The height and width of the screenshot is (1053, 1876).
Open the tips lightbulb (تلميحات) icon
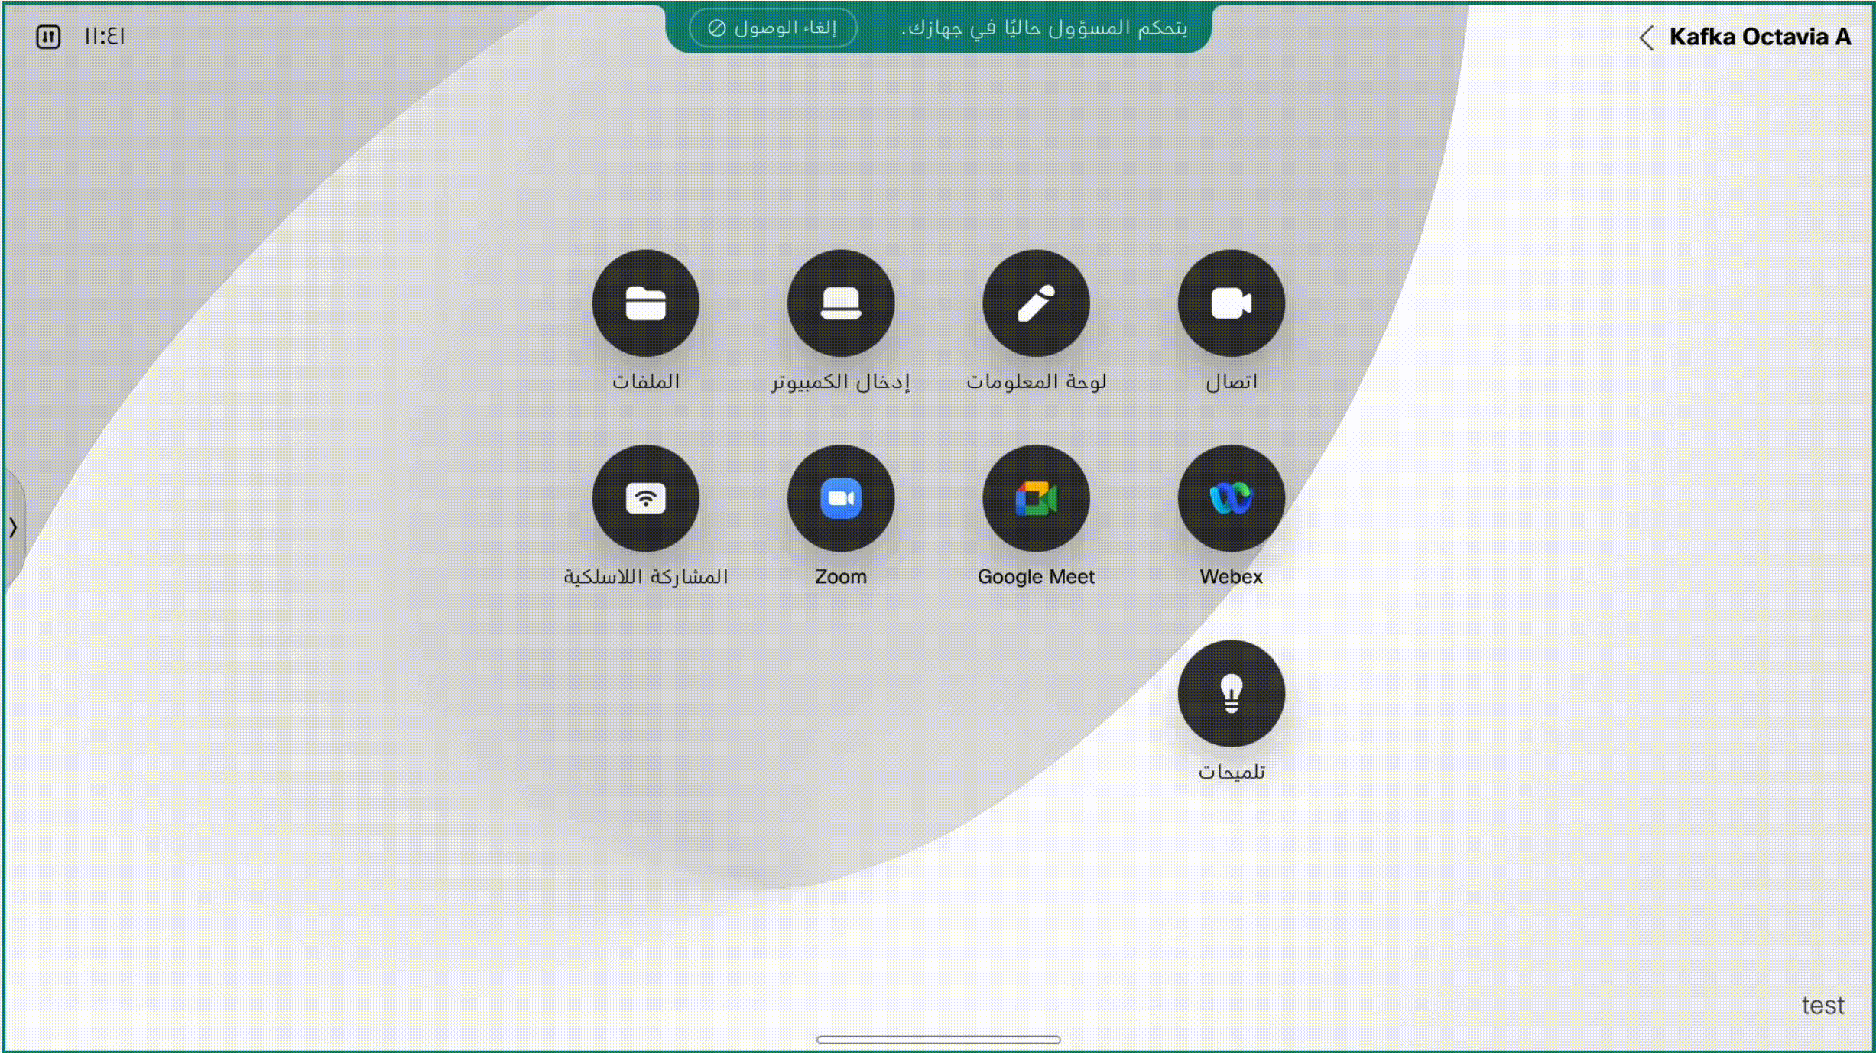click(x=1231, y=693)
